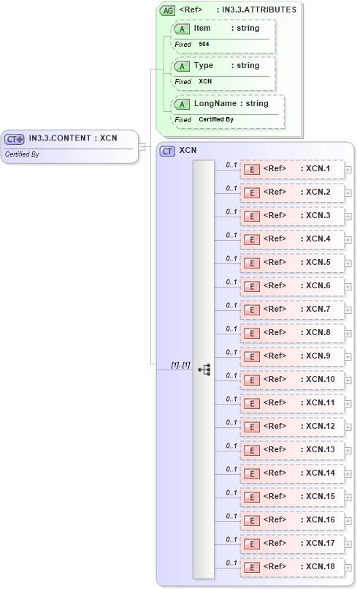This screenshot has width=357, height=589.
Task: Expand the XCN.16 element
Action: pyautogui.click(x=348, y=521)
